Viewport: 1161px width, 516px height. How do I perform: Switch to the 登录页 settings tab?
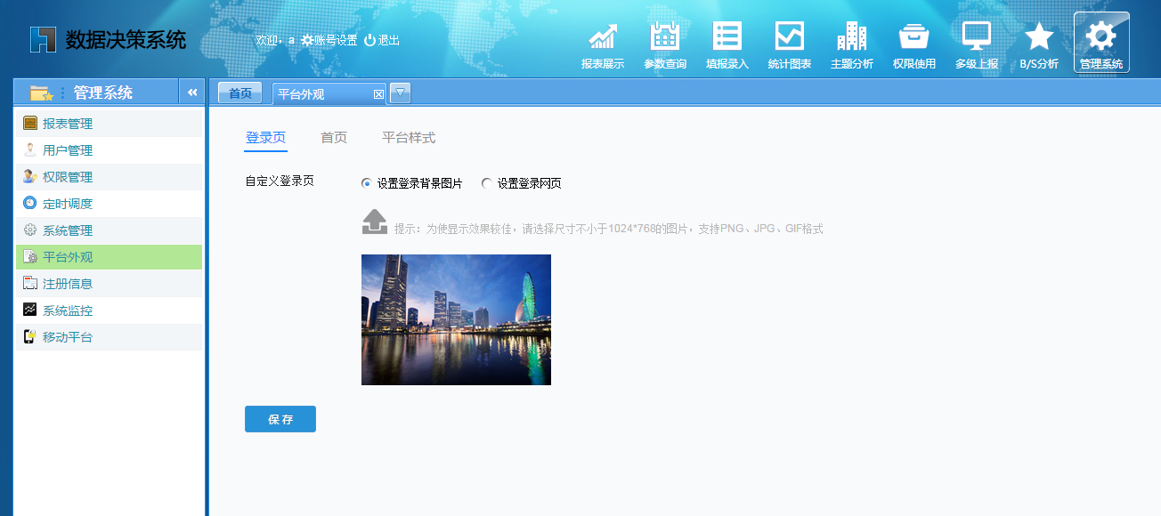coord(266,138)
